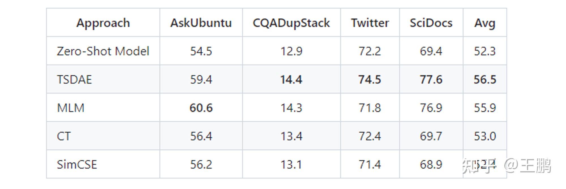
Task: Select TSDAE's 77.6 SciDocs score
Action: point(431,80)
